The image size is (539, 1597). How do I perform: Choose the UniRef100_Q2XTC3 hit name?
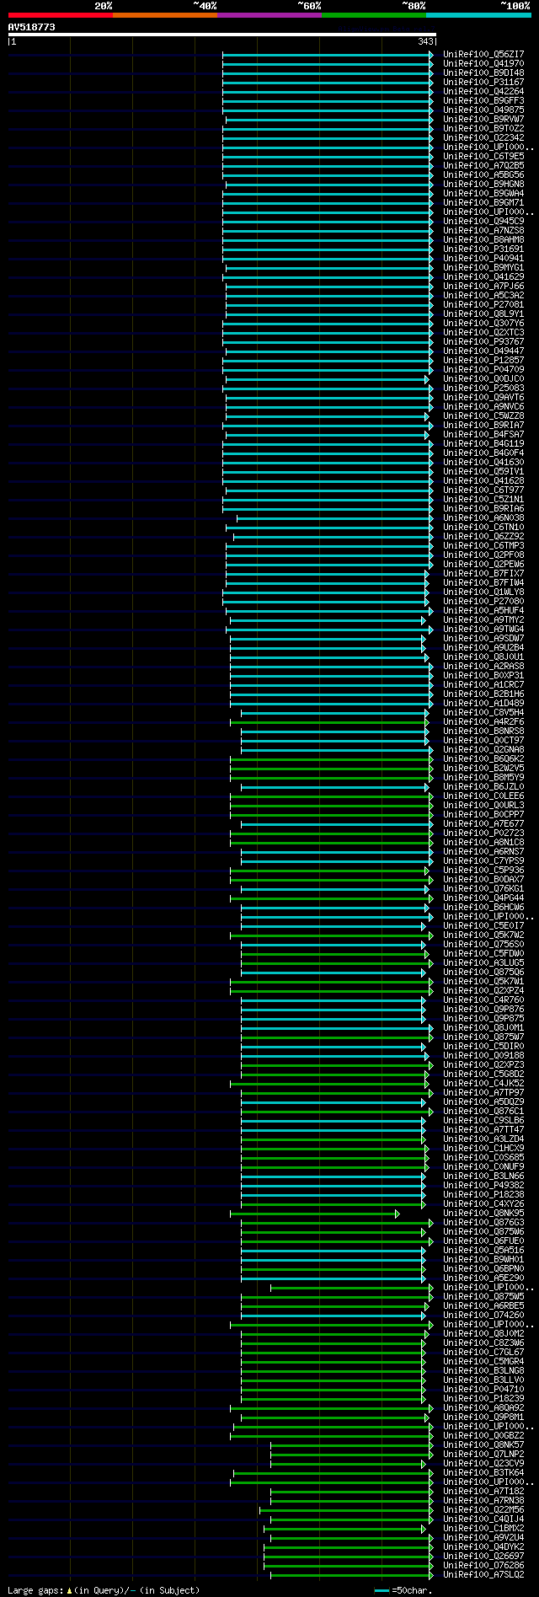tap(483, 332)
